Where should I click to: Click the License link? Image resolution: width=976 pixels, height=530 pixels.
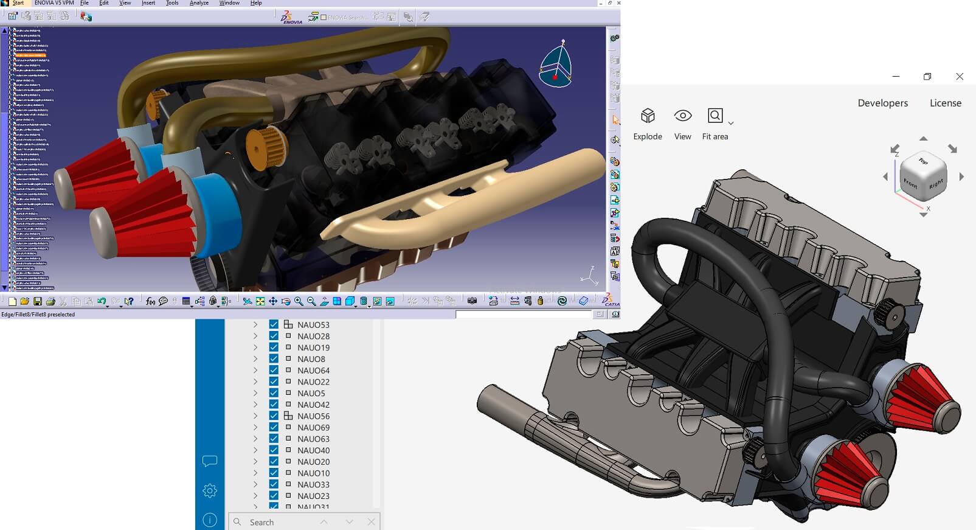click(945, 103)
